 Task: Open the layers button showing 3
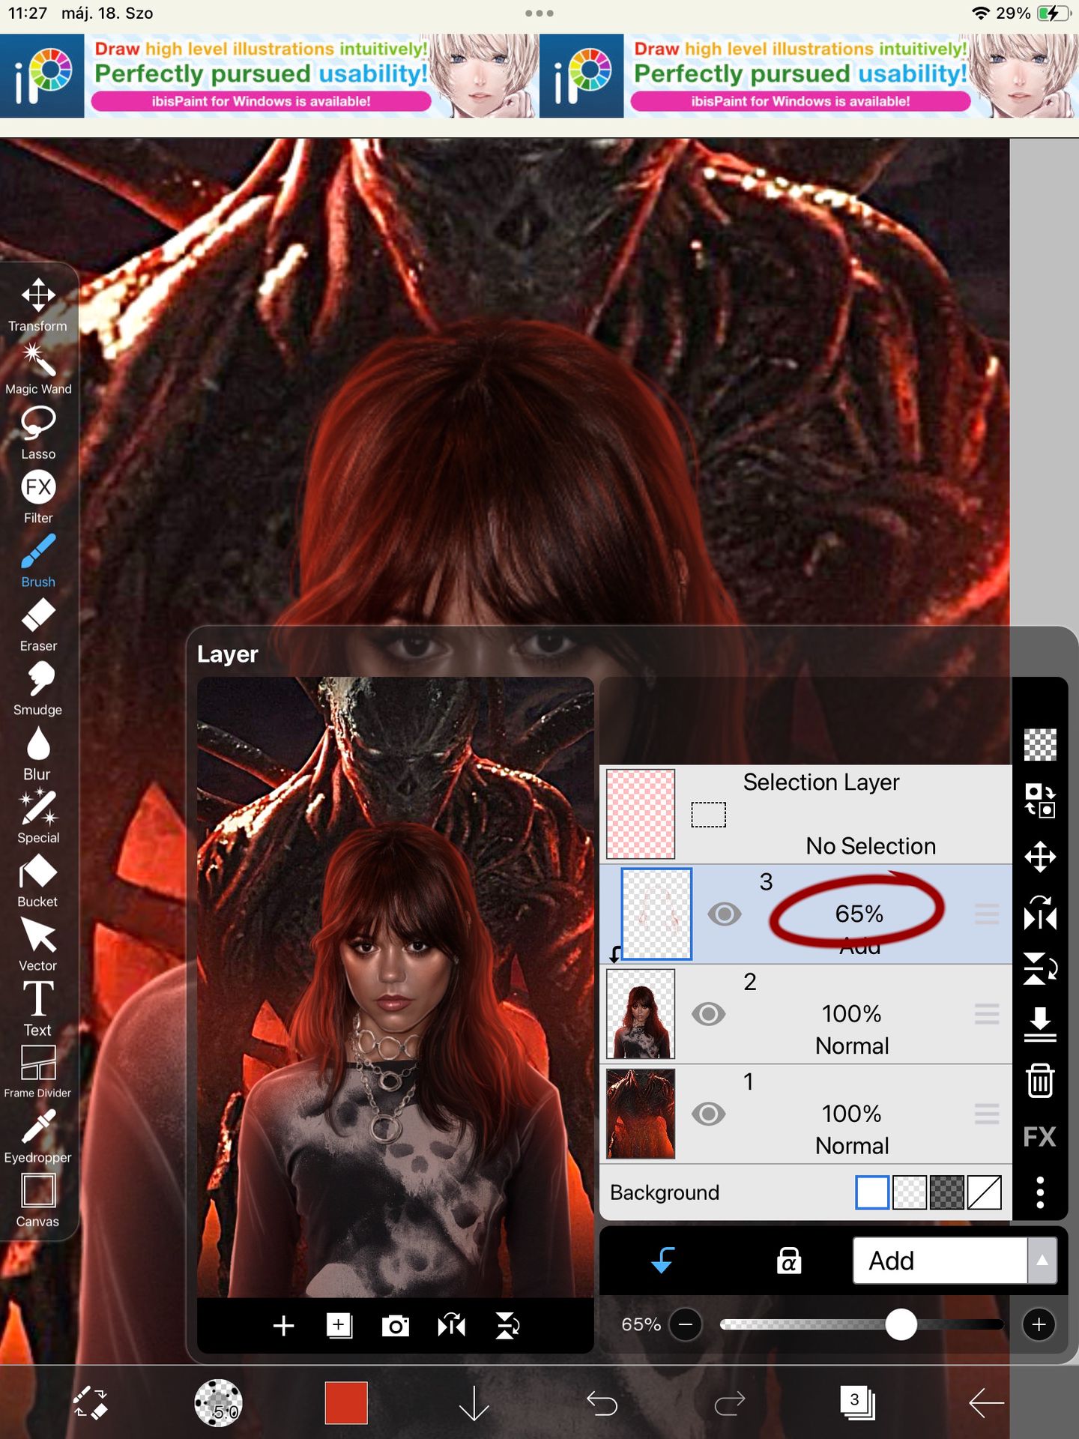(x=858, y=1402)
